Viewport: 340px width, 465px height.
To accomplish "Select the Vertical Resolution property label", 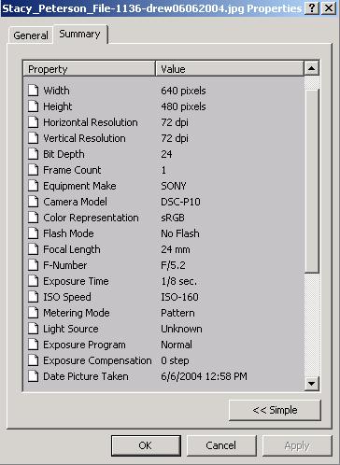I will coord(84,138).
